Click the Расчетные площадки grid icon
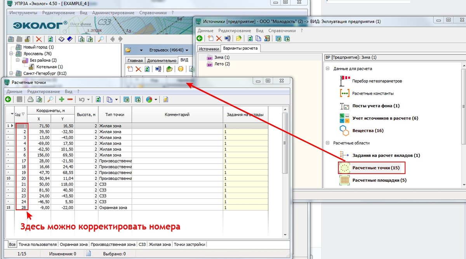 click(345, 180)
